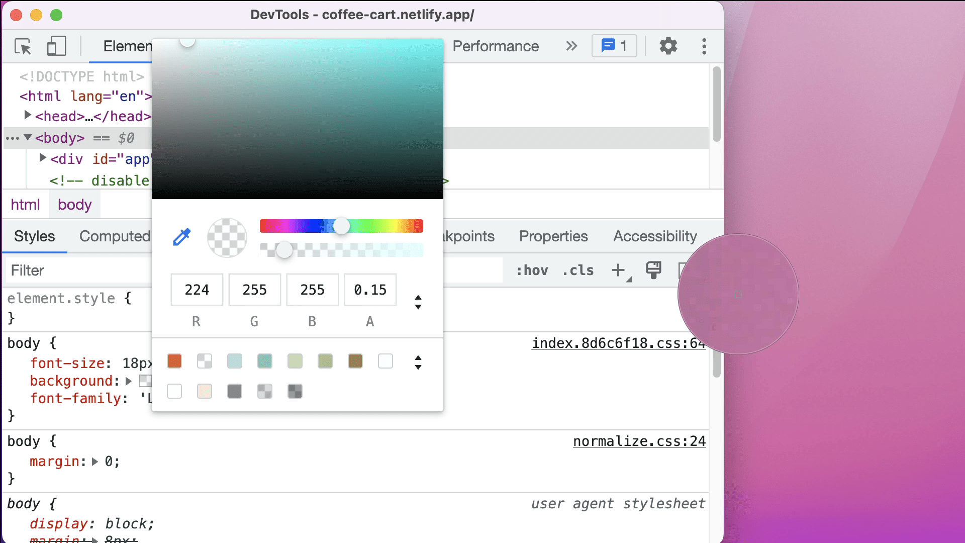
Task: Click the color value stepper up arrow
Action: pos(419,298)
